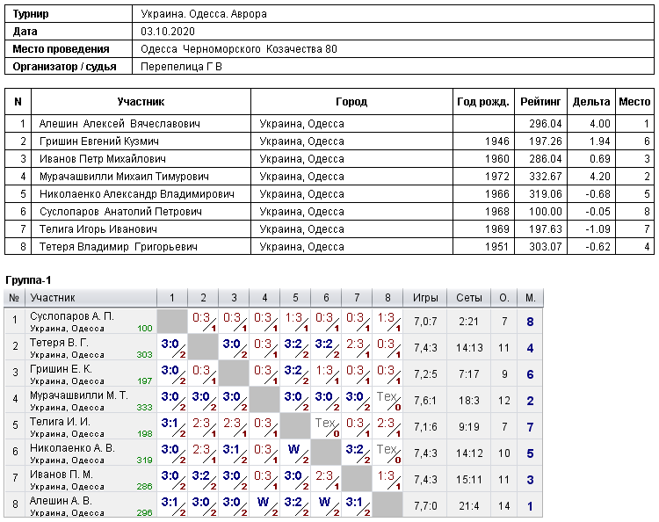Select participant Алешин Алексей Вячеславович
Screen dimensions: 659x522
[119, 124]
